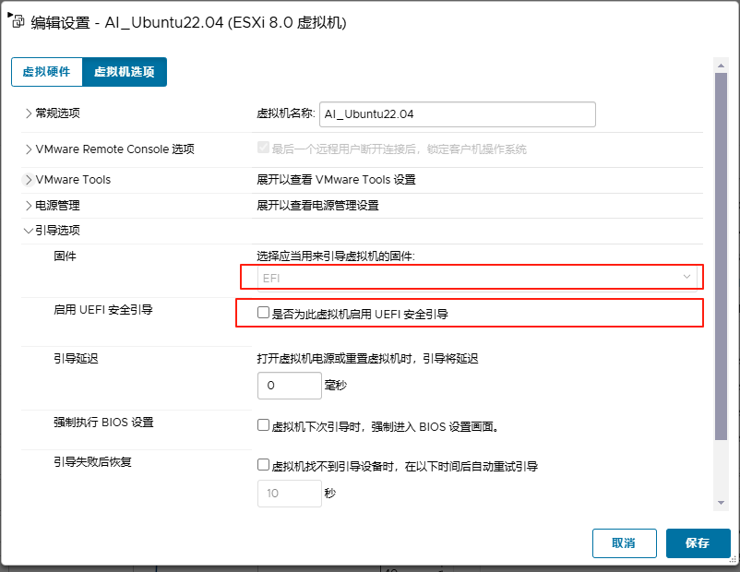The width and height of the screenshot is (740, 572).
Task: Expand the 电源管理 section
Action: tap(28, 205)
